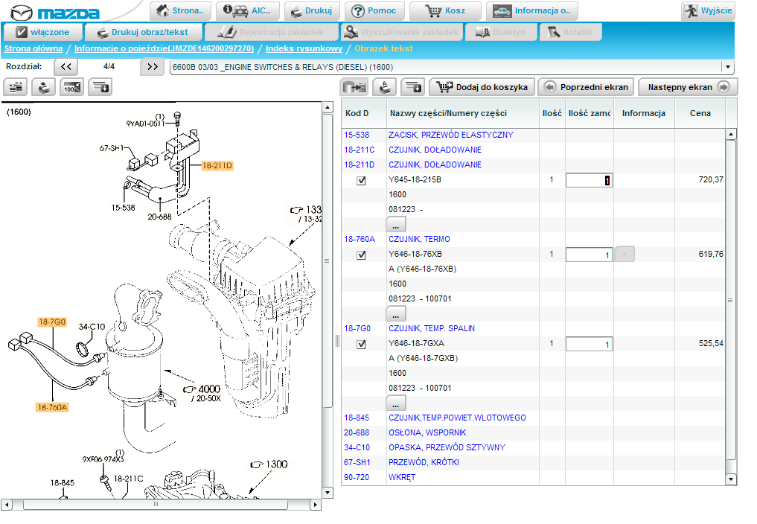This screenshot has height=524, width=757.
Task: Expand details button under Y646-18-7GXA
Action: (x=396, y=403)
